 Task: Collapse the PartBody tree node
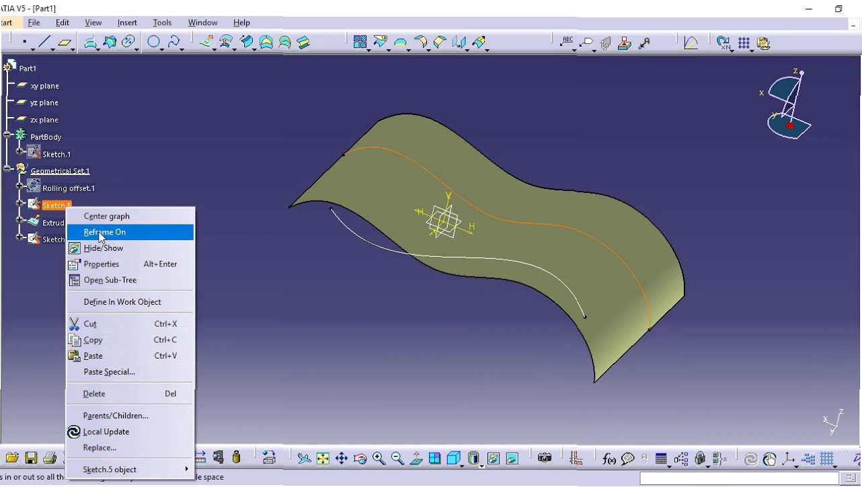tap(8, 135)
